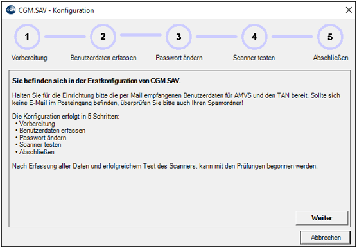The image size is (357, 248).
Task: Click the CGM logo icon in title bar
Action: [x=11, y=10]
